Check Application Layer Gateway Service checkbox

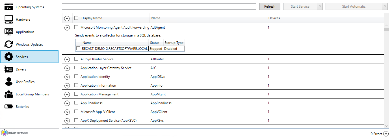coord(76,68)
